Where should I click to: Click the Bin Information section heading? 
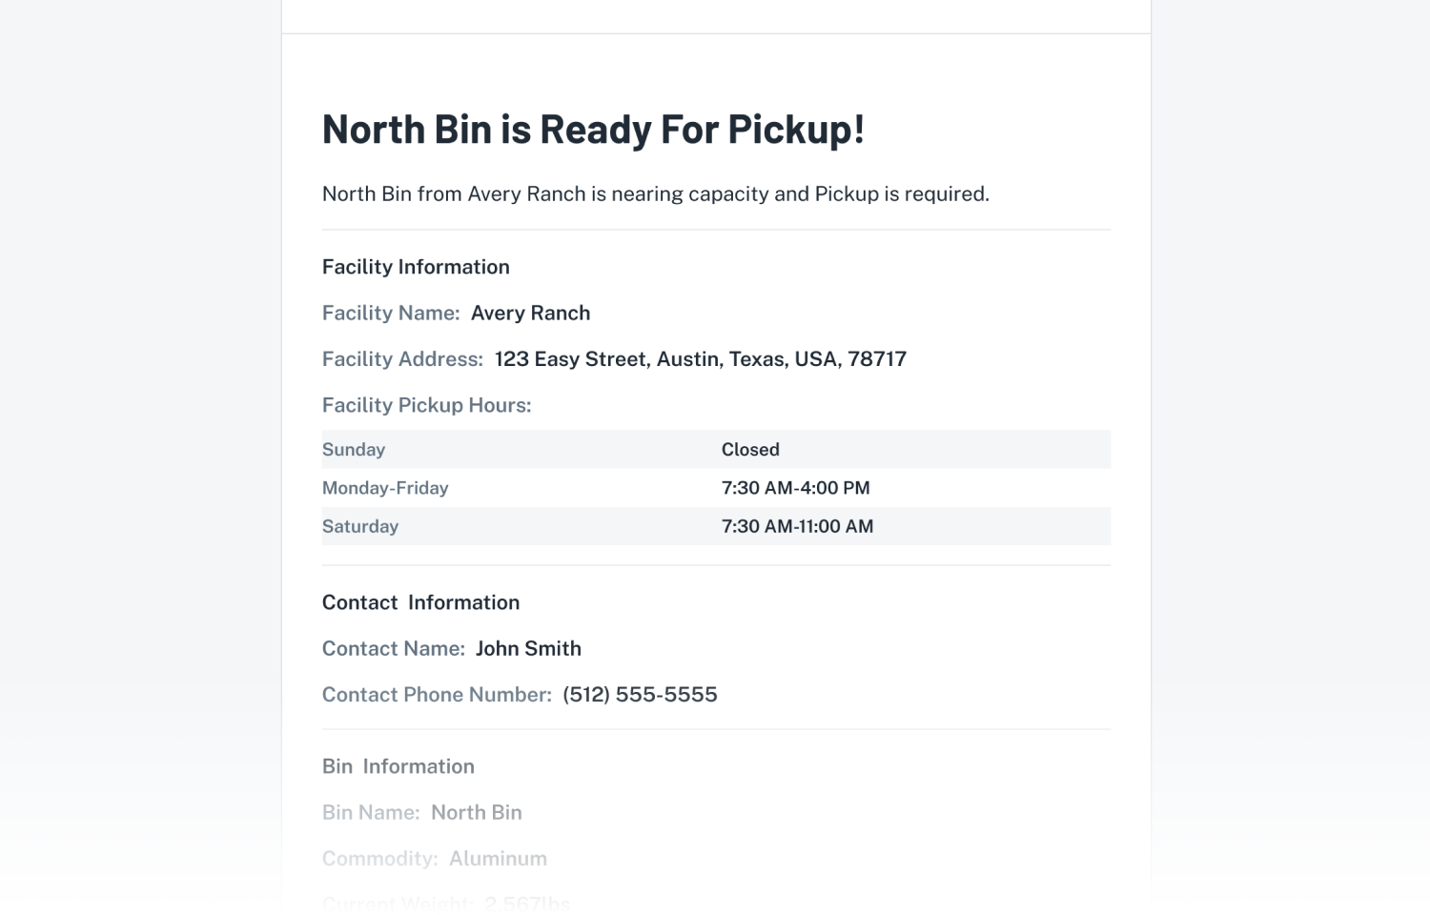[x=398, y=766]
